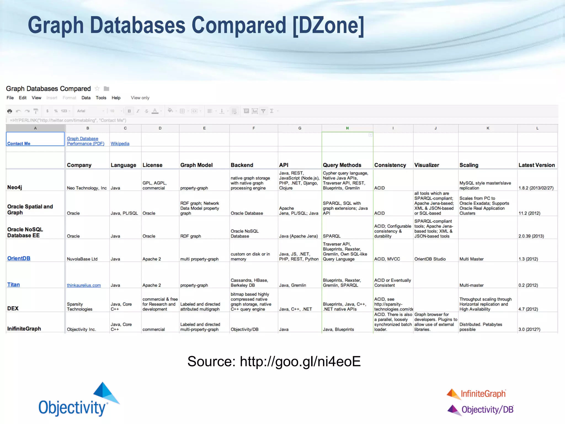The width and height of the screenshot is (565, 424).
Task: Star the Graph Databases Compared document
Action: pyautogui.click(x=97, y=89)
